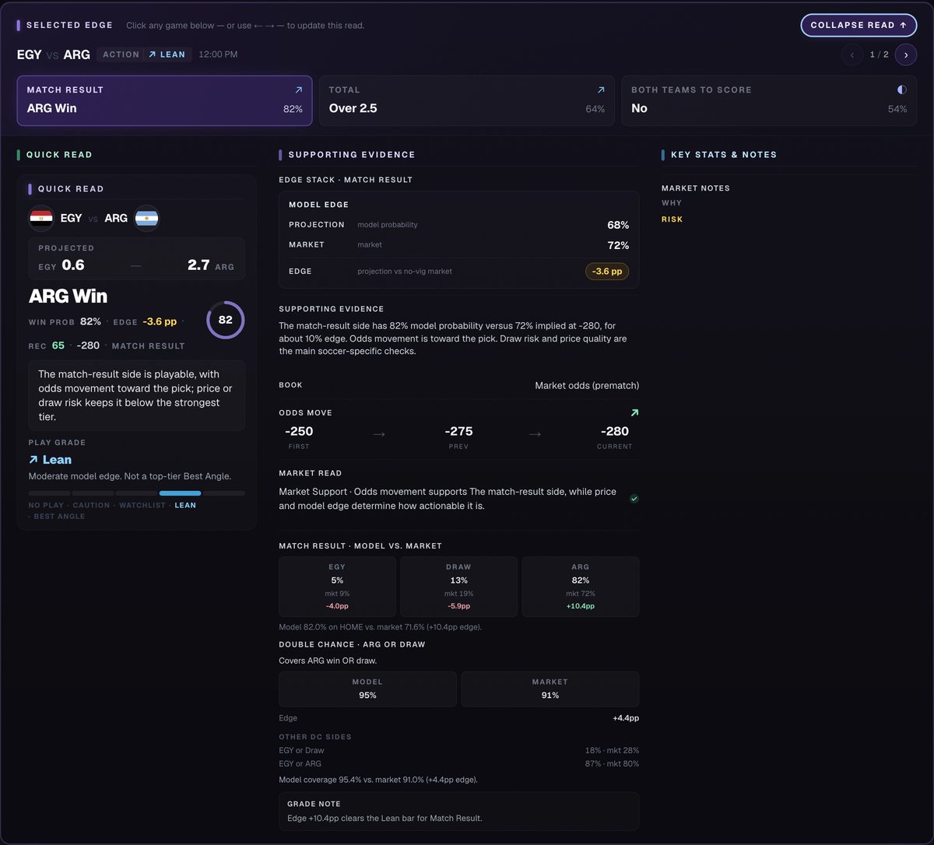
Task: Click the +4.4pp double chance edge value
Action: click(626, 718)
